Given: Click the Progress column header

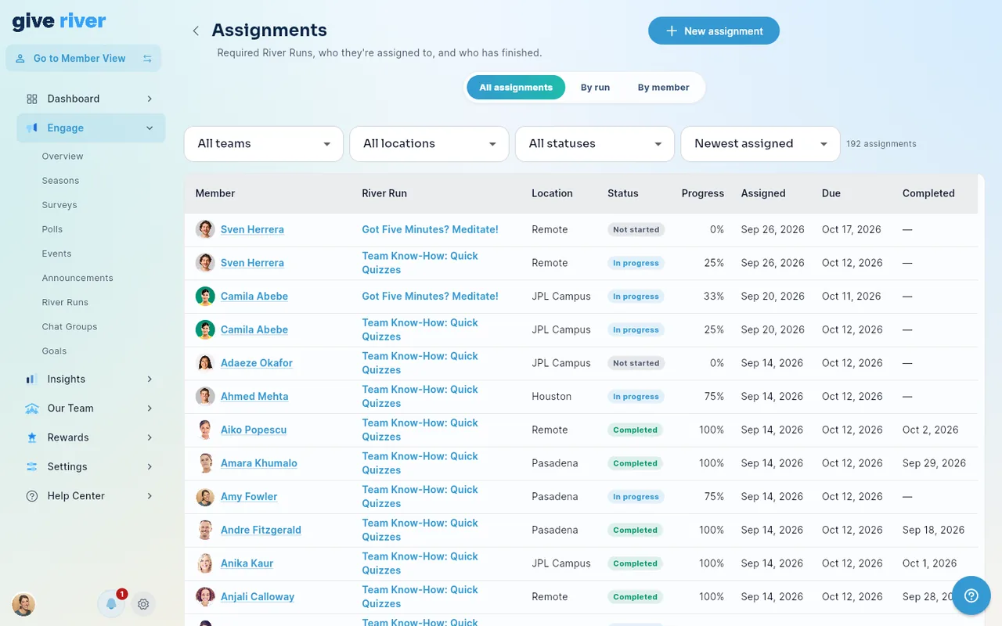Looking at the screenshot, I should point(703,194).
